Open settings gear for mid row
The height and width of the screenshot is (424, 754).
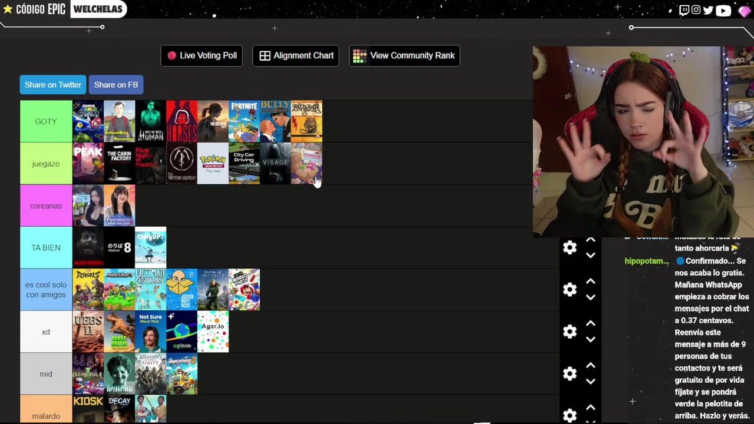[x=570, y=374]
